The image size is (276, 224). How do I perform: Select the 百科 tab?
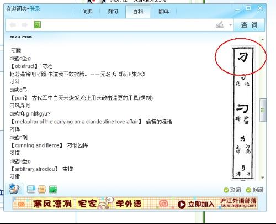[138, 12]
